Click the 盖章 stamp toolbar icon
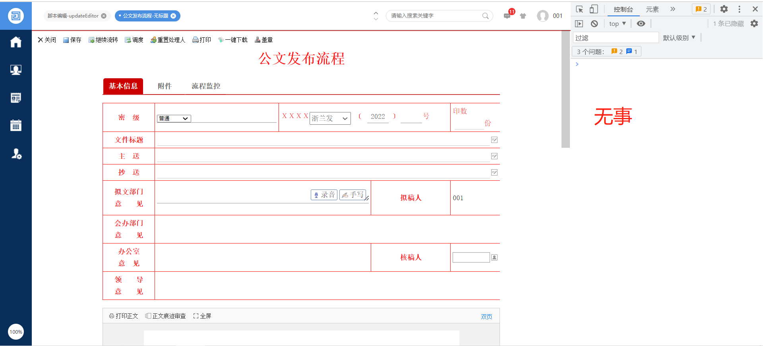The width and height of the screenshot is (763, 346). (x=263, y=40)
